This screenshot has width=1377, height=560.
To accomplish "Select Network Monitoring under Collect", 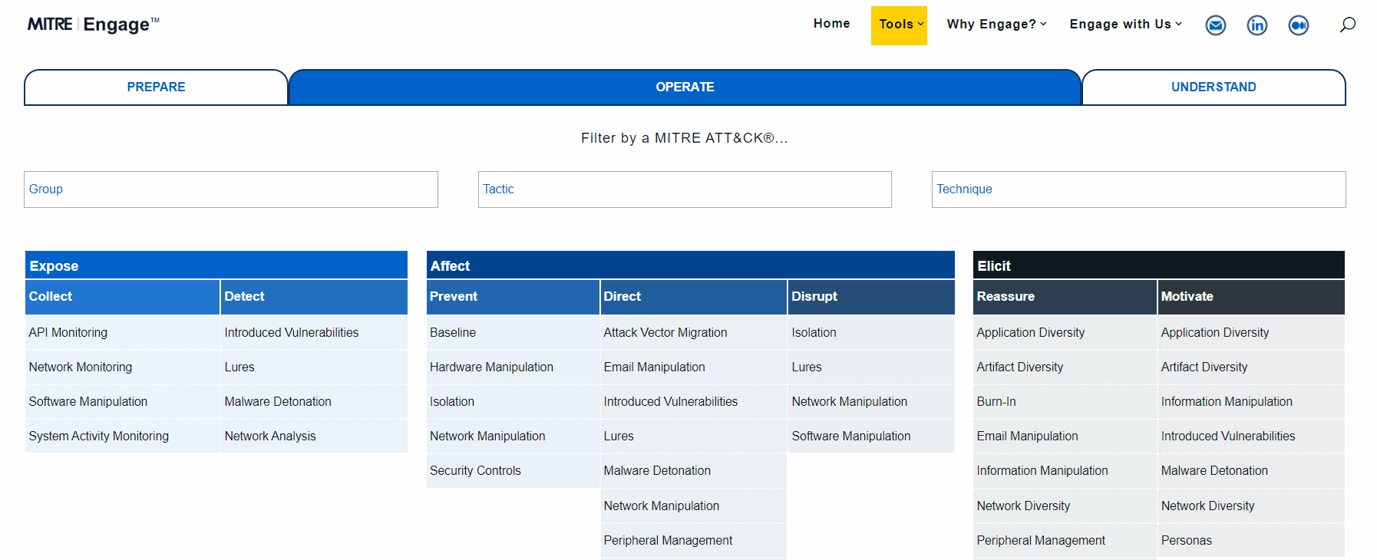I will coord(81,367).
